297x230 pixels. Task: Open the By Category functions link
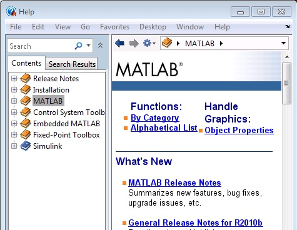[154, 117]
